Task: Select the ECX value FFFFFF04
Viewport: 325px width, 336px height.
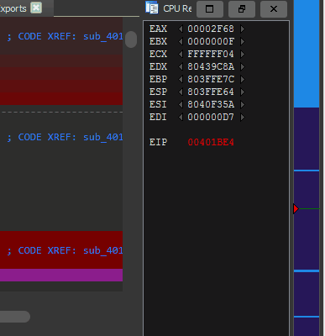Action: [x=211, y=54]
